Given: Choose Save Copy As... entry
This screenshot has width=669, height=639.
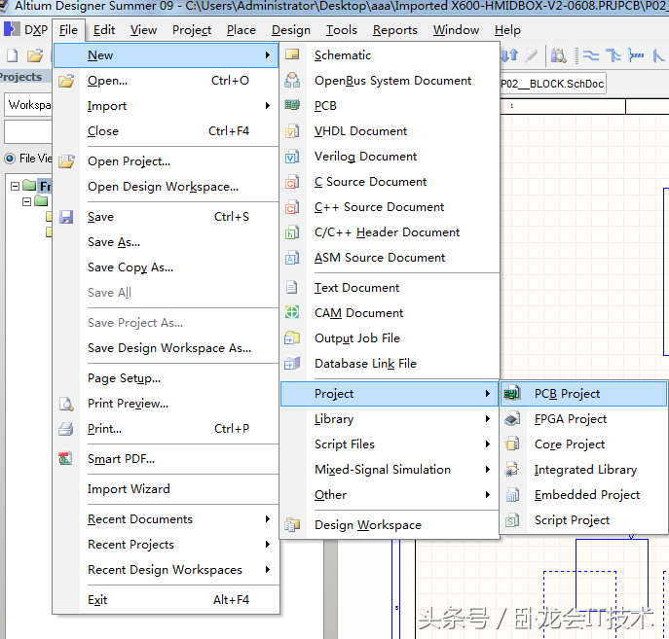Looking at the screenshot, I should click(167, 267).
